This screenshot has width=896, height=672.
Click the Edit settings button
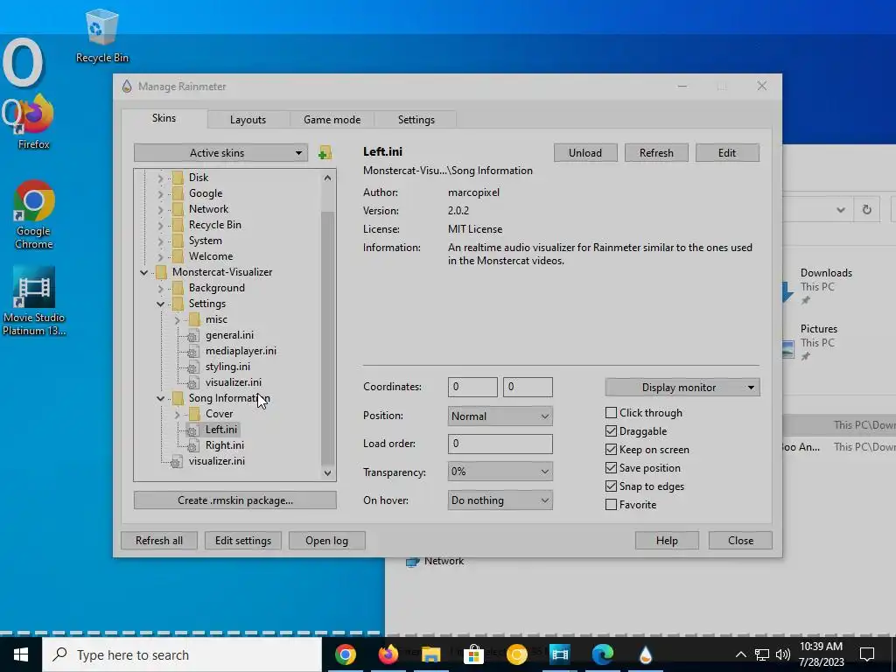(243, 540)
